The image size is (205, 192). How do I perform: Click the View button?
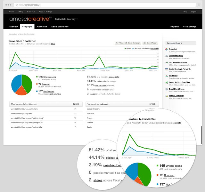click(119, 43)
